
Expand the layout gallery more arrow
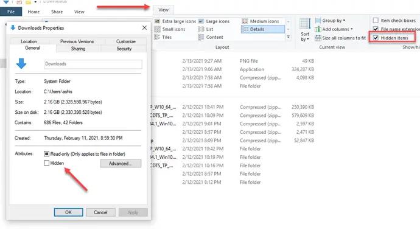[288, 37]
